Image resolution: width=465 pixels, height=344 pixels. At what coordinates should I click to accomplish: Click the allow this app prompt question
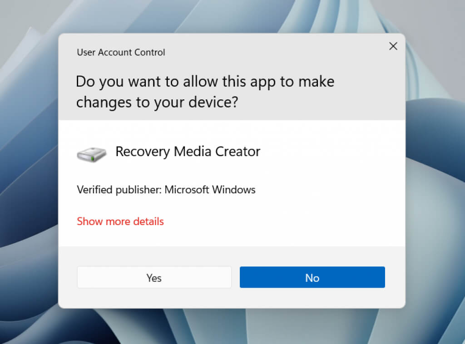205,92
